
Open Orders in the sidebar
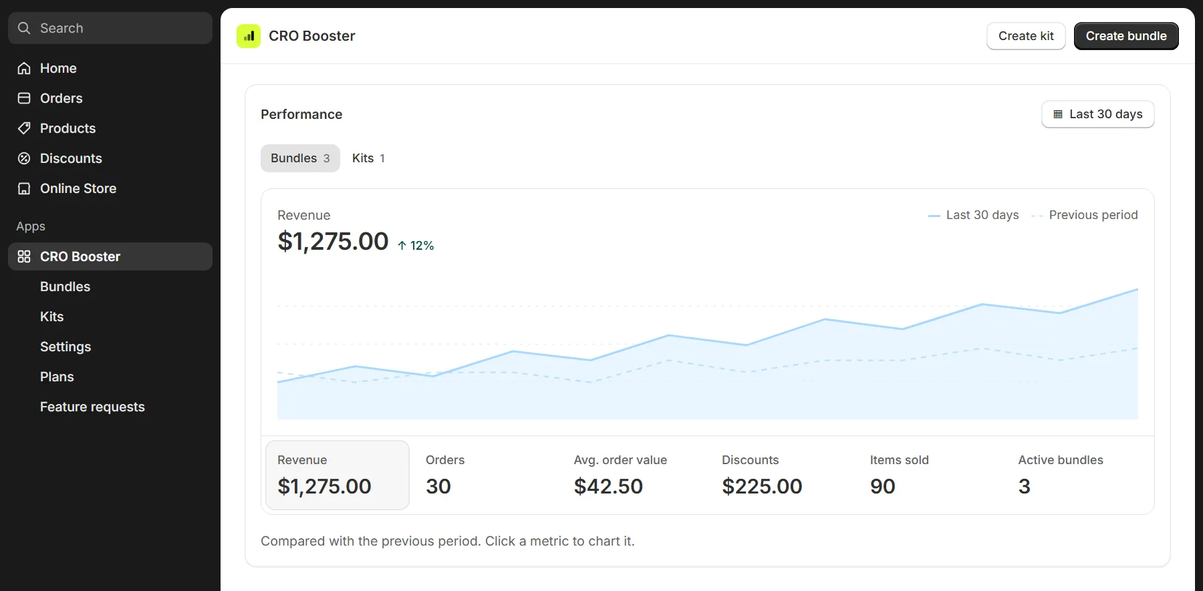[110, 98]
